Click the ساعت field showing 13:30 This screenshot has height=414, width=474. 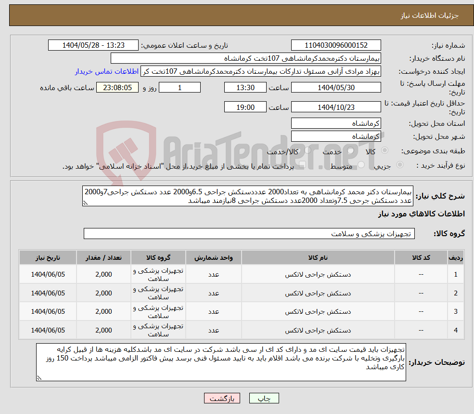[x=245, y=87]
